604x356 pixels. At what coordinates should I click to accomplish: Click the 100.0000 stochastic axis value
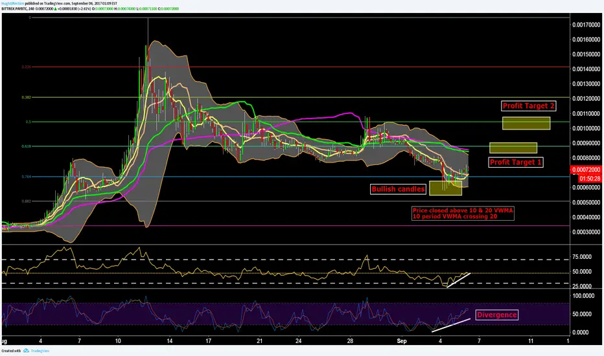(583, 296)
